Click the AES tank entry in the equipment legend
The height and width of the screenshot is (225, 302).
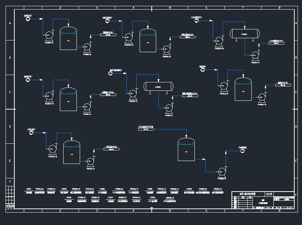click(152, 199)
